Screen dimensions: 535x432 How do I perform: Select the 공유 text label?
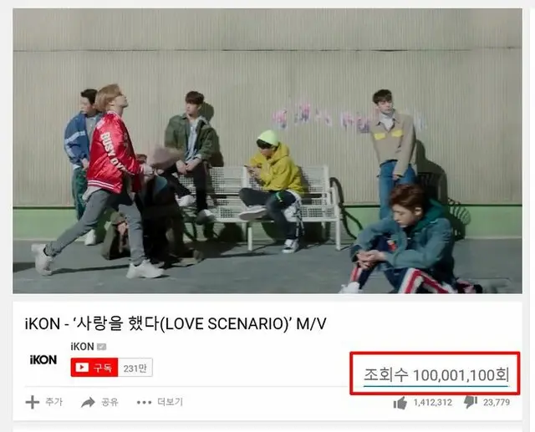click(x=110, y=402)
